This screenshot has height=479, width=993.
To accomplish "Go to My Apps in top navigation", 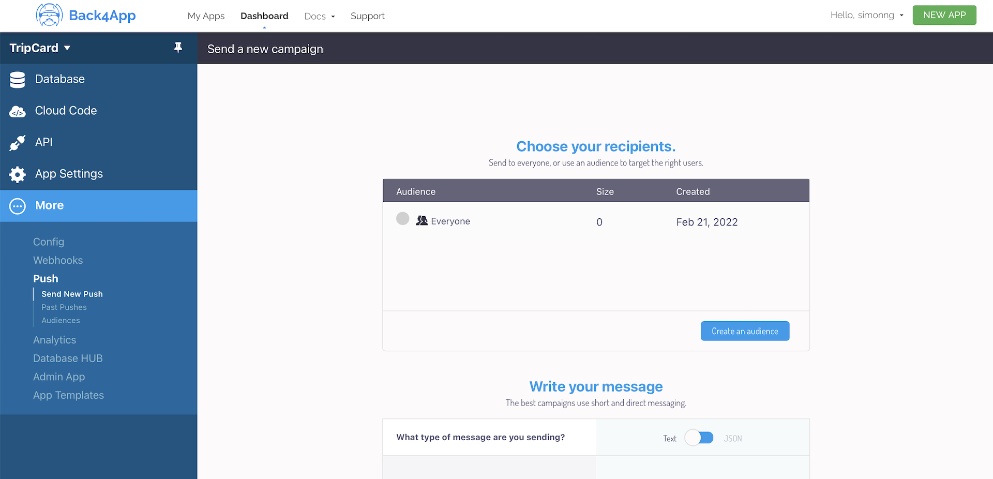I will coord(206,16).
